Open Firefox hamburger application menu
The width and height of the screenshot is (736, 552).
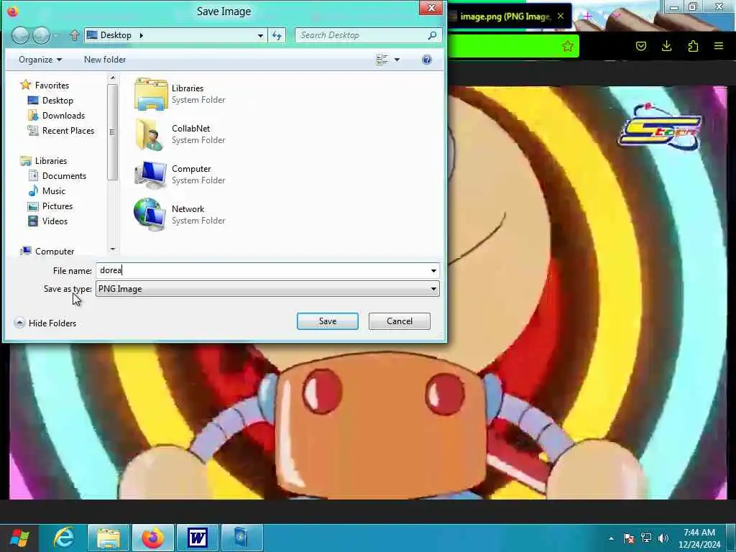719,46
